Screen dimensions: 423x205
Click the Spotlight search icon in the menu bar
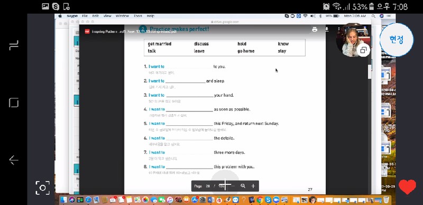(x=373, y=16)
